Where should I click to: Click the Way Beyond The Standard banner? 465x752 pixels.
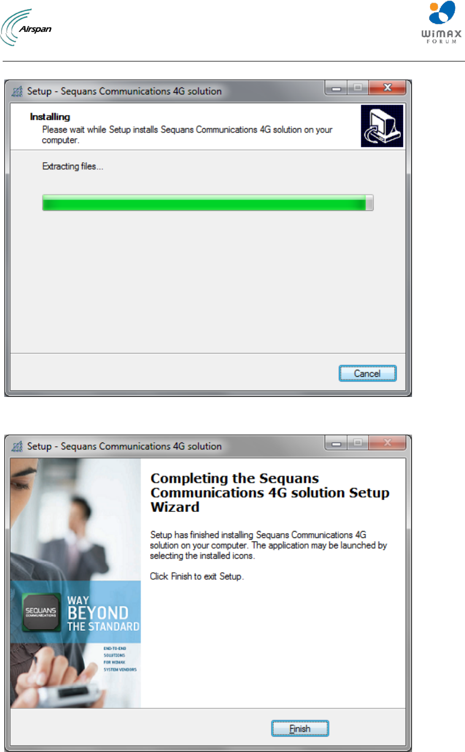(76, 613)
